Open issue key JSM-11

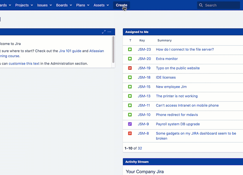click(x=144, y=105)
